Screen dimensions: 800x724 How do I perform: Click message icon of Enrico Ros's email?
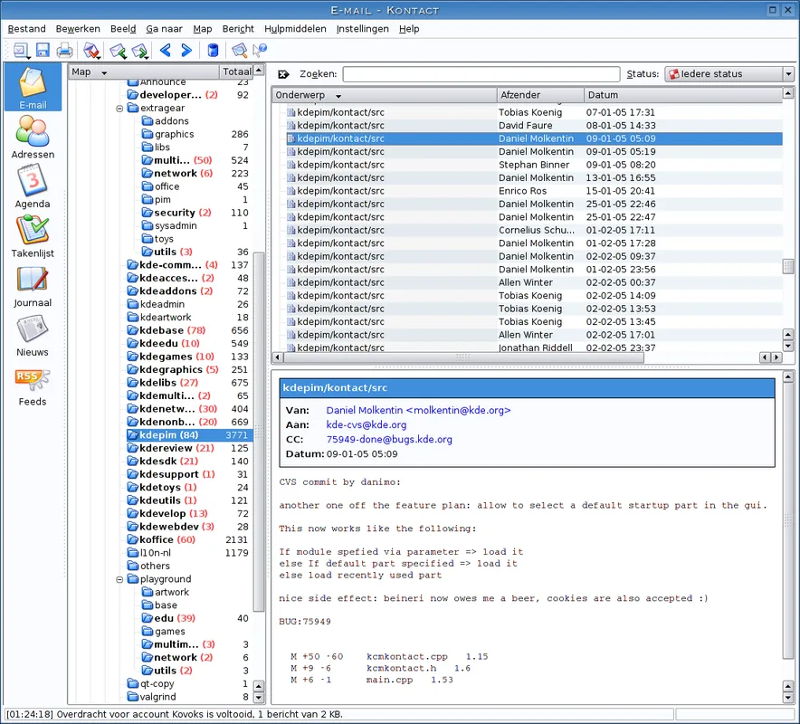[290, 191]
